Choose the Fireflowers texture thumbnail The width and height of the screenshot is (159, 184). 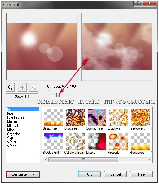[140, 117]
